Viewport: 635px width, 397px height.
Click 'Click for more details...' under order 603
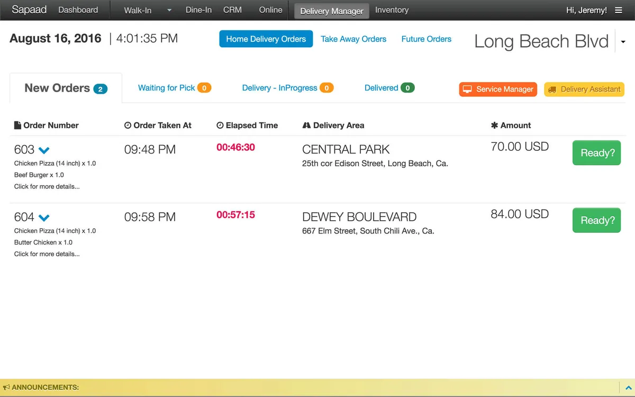tap(47, 186)
